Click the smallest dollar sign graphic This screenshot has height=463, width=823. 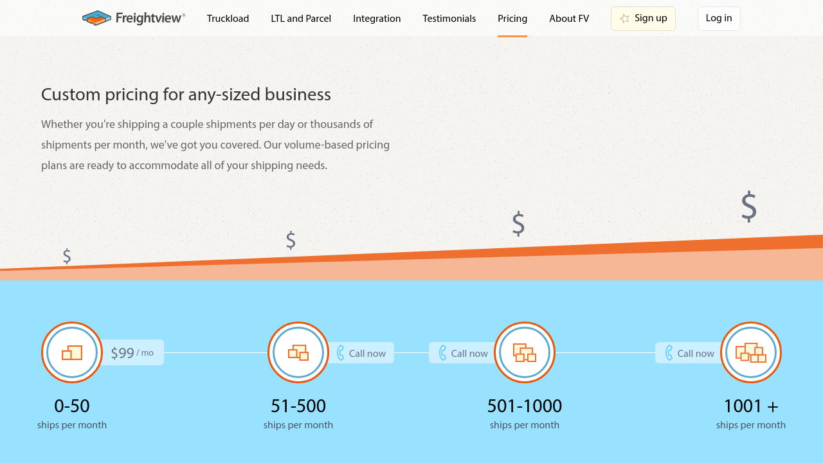tap(67, 256)
